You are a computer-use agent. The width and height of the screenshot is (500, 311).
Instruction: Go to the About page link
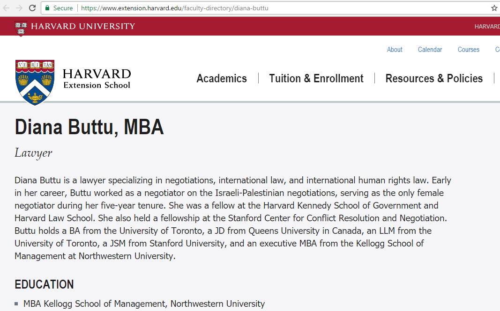coord(395,50)
